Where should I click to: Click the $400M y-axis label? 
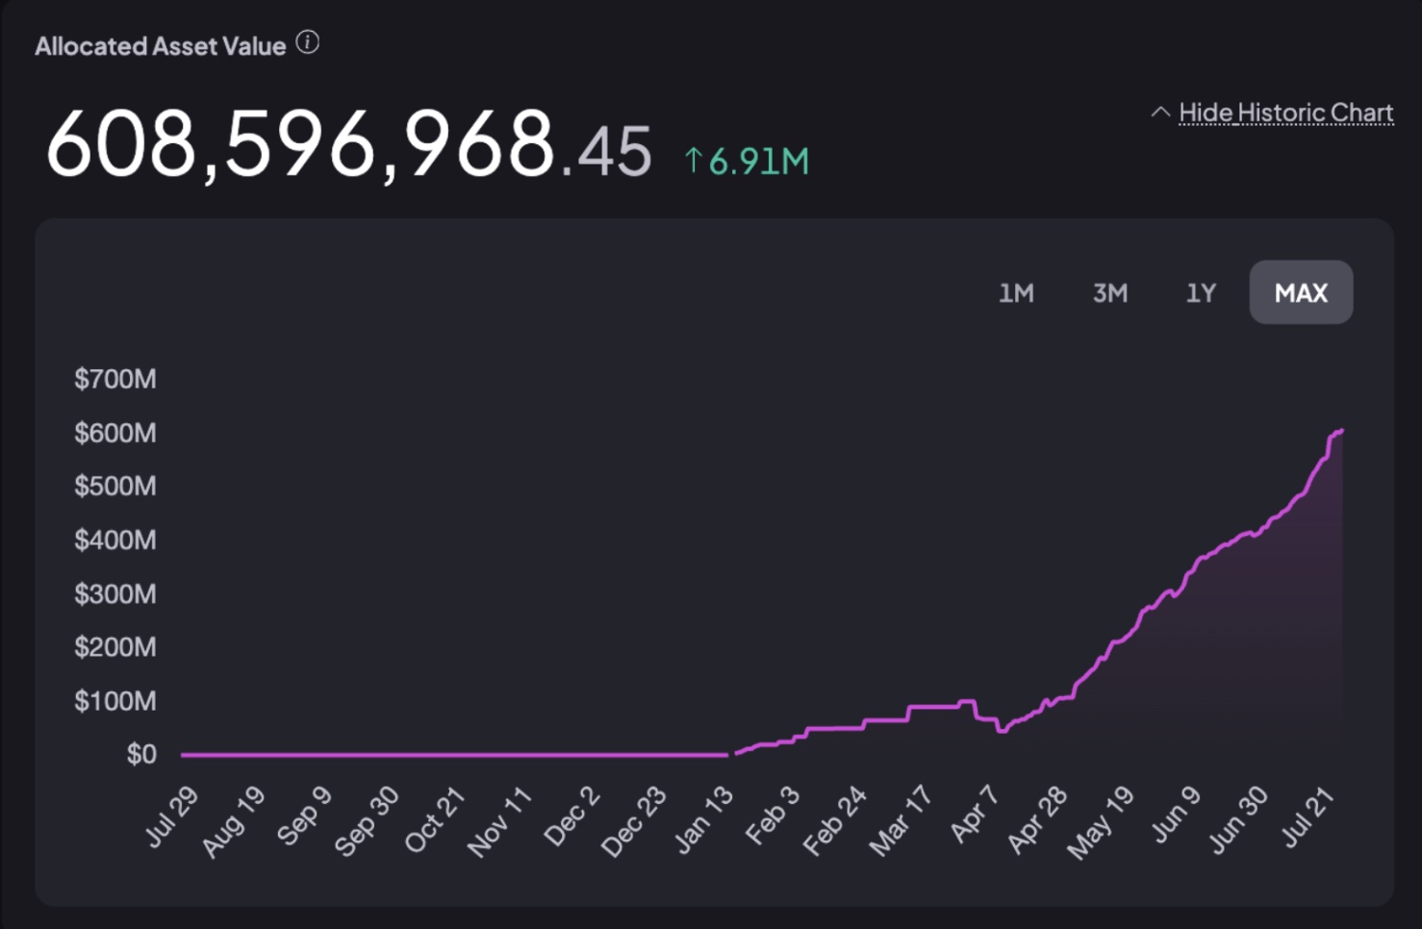pos(115,540)
